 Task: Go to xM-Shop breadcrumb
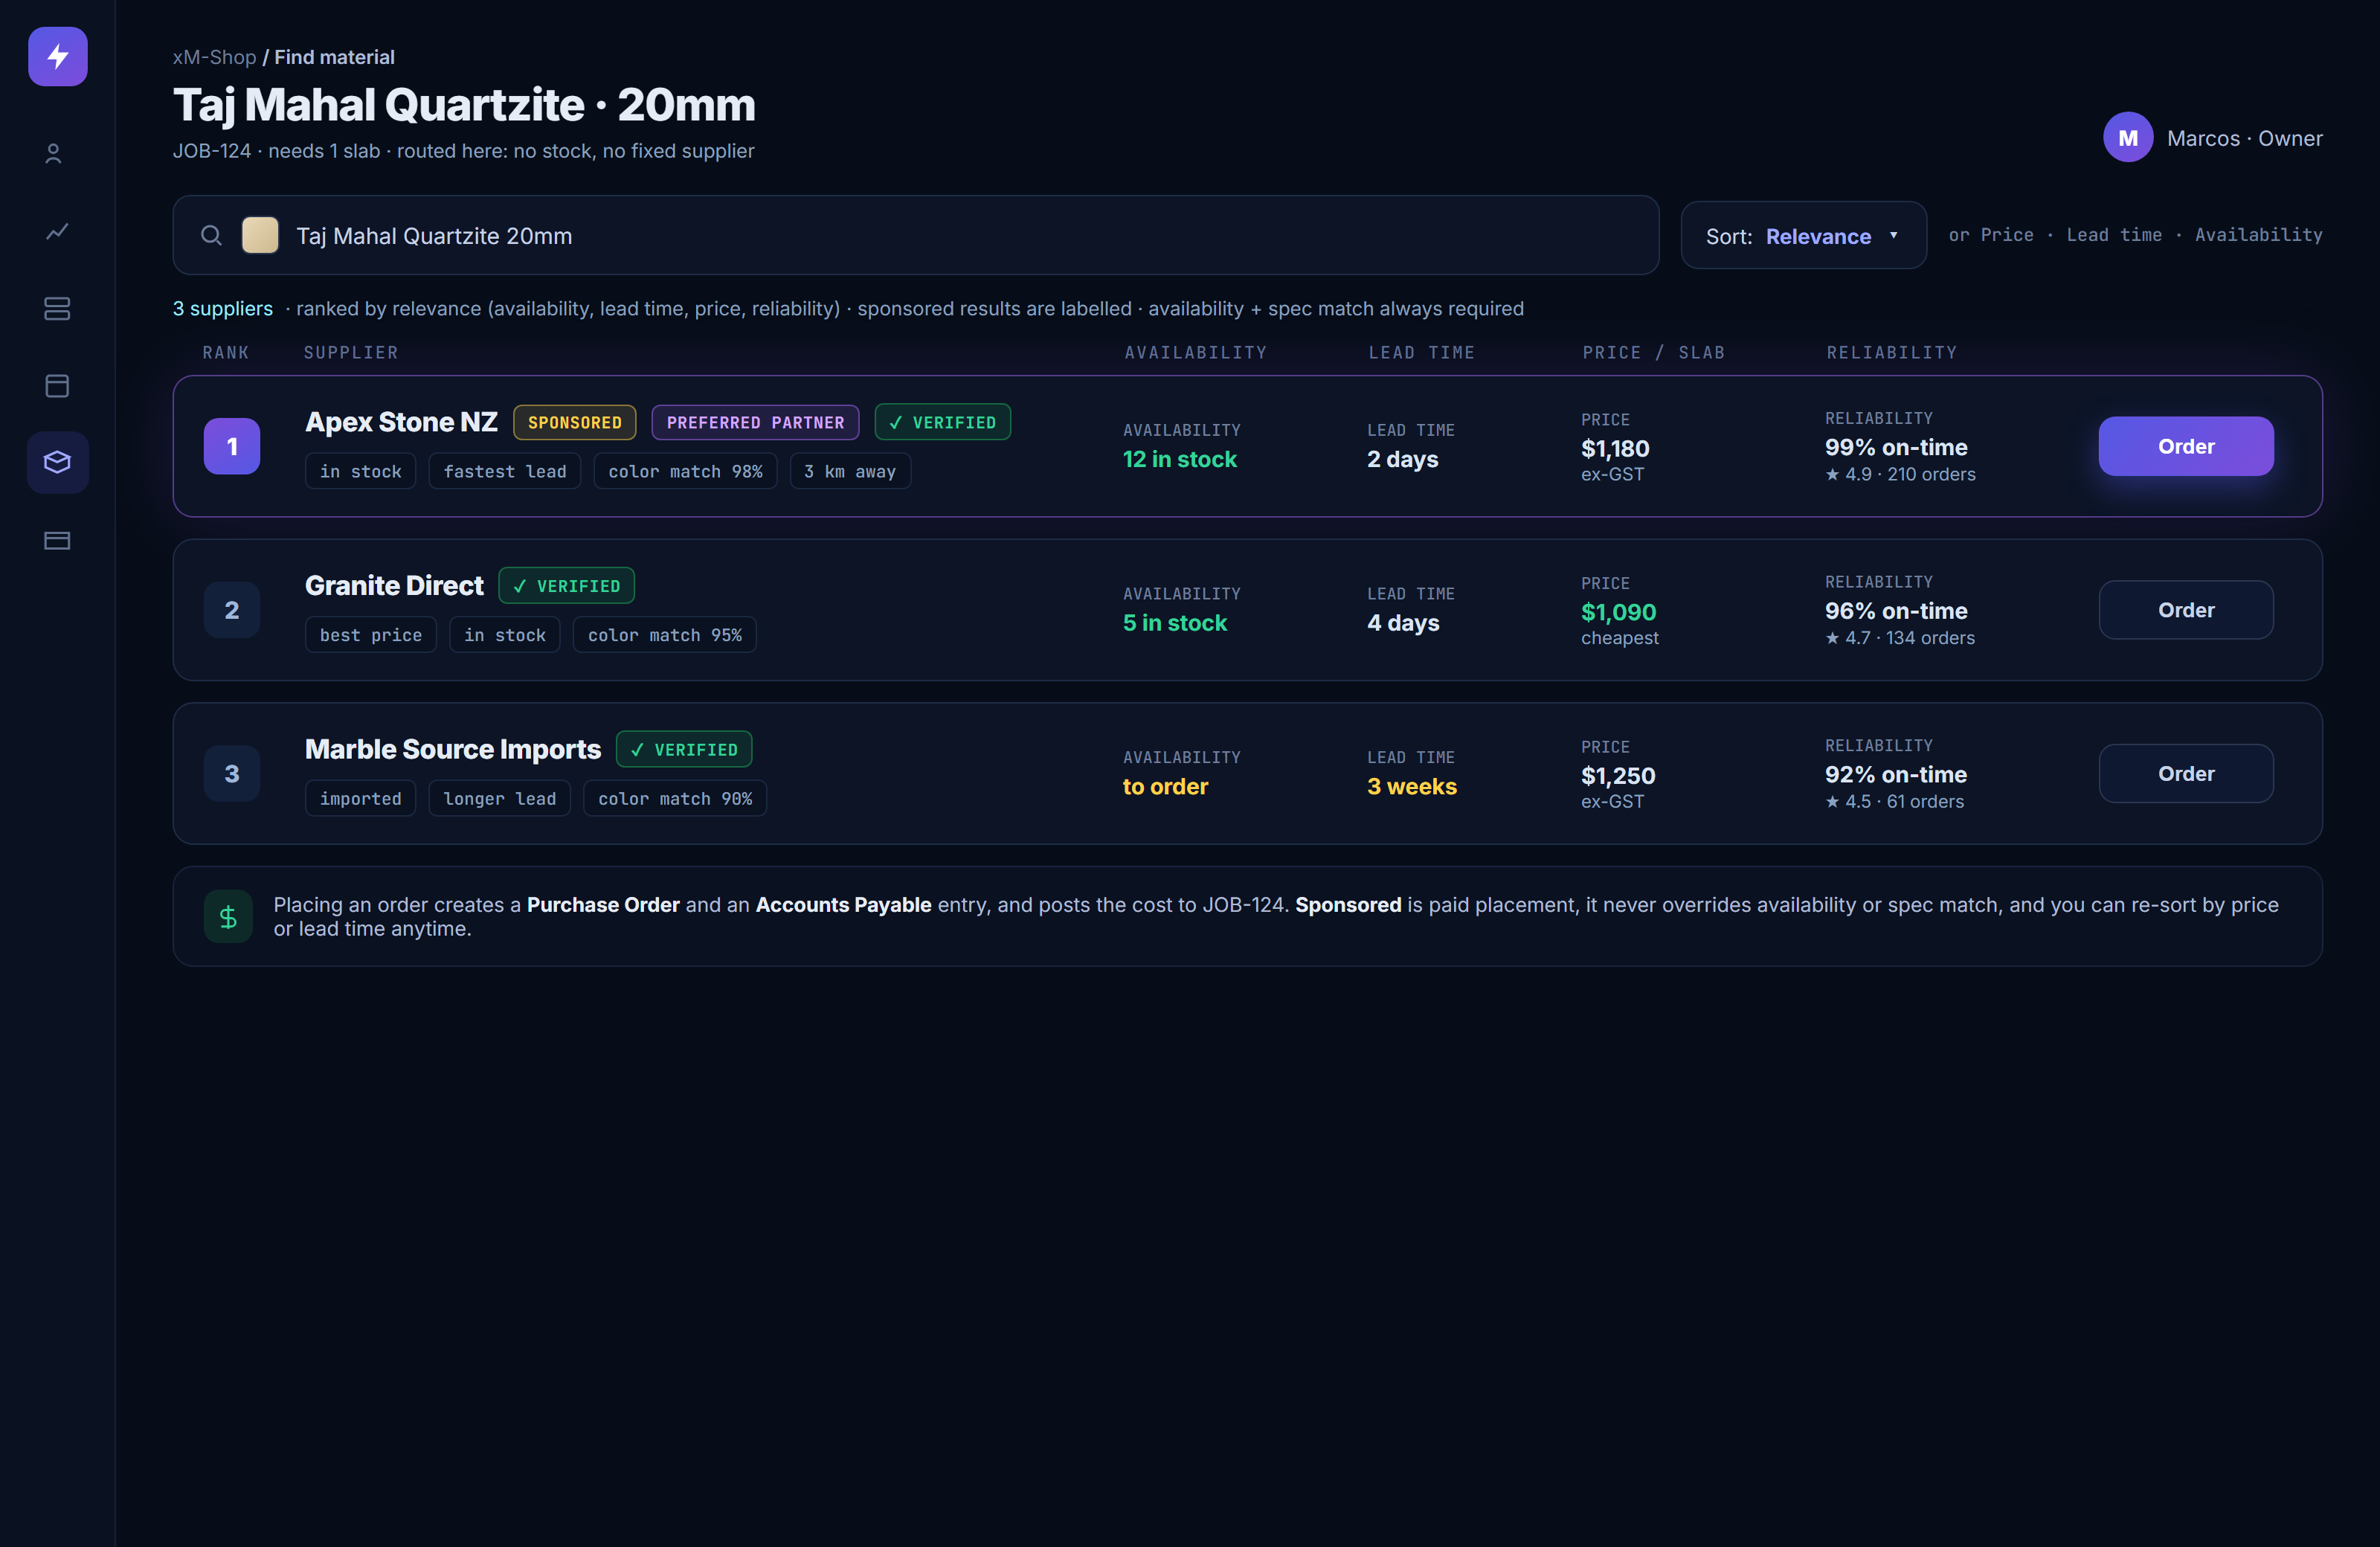tap(214, 57)
